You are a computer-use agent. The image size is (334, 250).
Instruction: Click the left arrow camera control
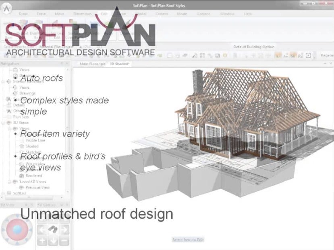[x=42, y=230]
